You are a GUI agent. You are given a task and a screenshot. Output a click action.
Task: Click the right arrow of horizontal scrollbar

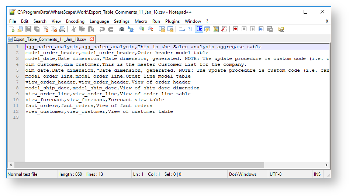[326, 165]
